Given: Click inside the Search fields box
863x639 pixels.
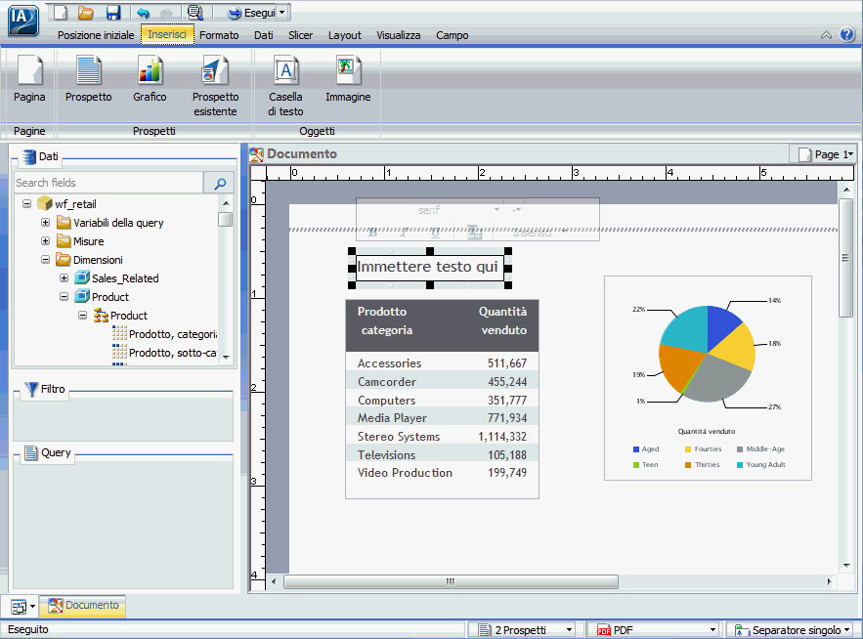Looking at the screenshot, I should (x=108, y=183).
